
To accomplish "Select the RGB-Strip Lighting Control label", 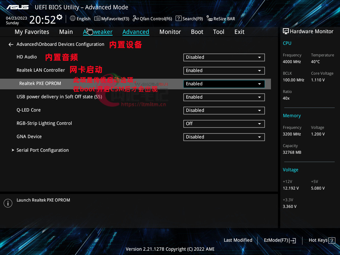I will click(x=44, y=124).
